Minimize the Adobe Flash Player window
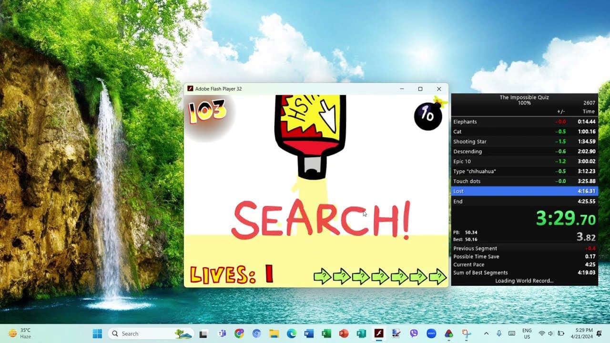This screenshot has width=610, height=343. point(402,89)
